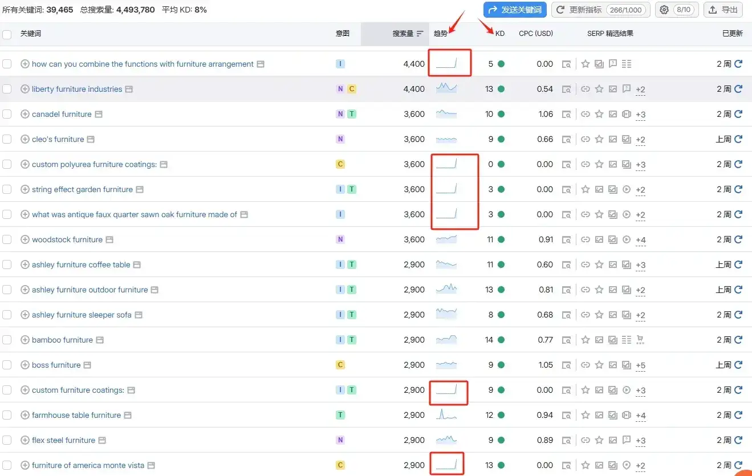Click trend sparkline for farmhouse table furniture
This screenshot has width=752, height=476.
click(x=446, y=415)
